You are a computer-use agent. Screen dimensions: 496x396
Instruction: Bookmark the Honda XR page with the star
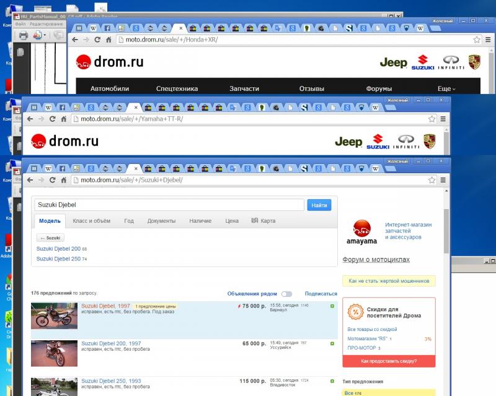[477, 40]
